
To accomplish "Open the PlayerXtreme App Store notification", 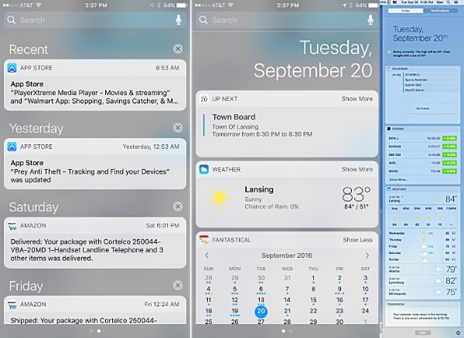I will 95,85.
